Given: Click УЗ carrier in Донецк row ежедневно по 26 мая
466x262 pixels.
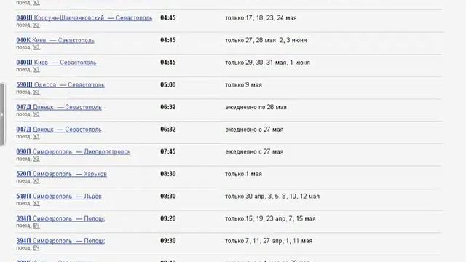Looking at the screenshot, I should tap(36, 114).
